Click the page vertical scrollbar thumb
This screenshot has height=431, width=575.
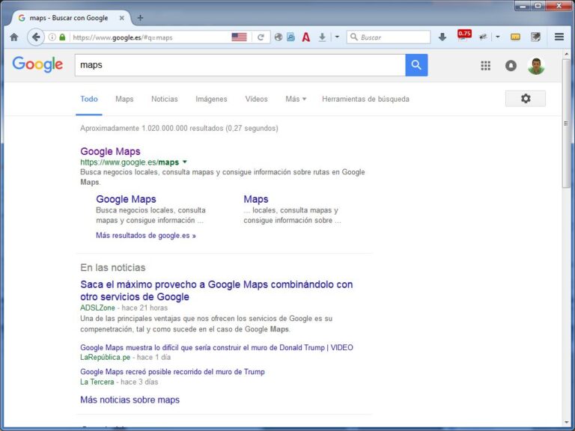(x=566, y=123)
